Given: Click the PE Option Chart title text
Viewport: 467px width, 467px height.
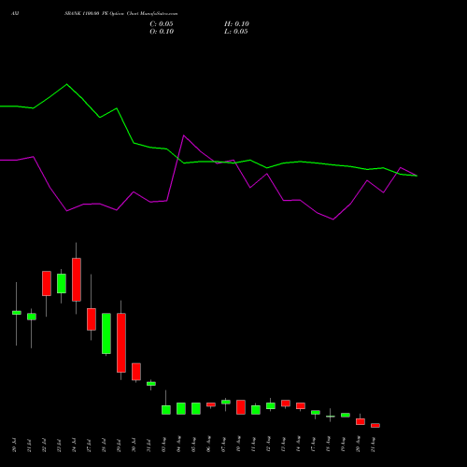Looking at the screenshot, I should coord(120,14).
